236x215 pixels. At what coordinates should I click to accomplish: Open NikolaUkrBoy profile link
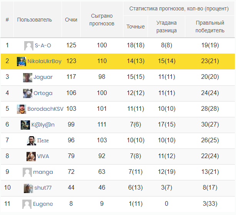pos(44,62)
